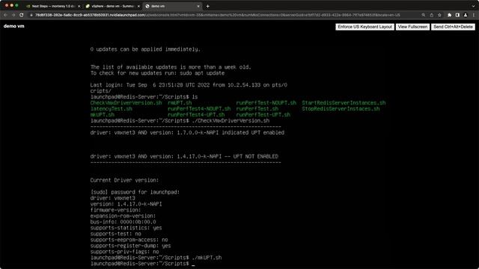Open the zoom magnifier icon in address bar
The height and width of the screenshot is (269, 479).
(424, 15)
